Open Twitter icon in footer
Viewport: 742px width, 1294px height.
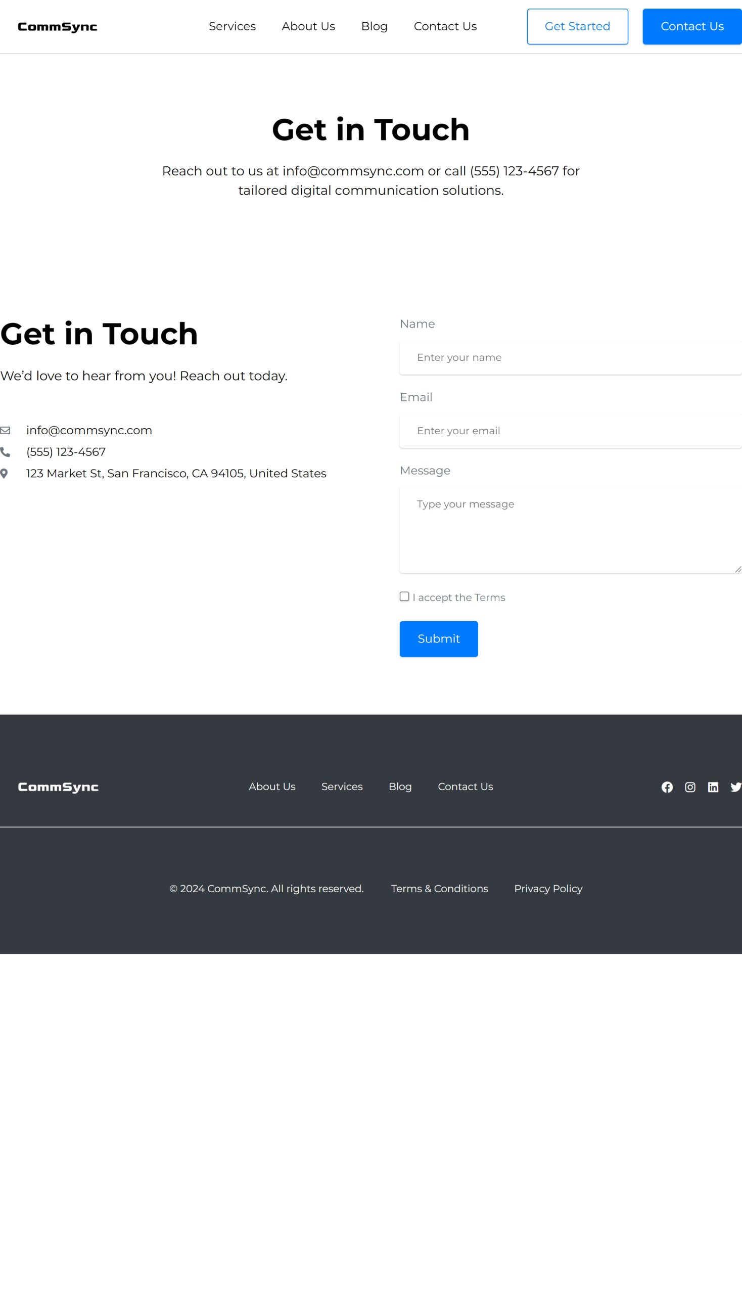(x=735, y=787)
